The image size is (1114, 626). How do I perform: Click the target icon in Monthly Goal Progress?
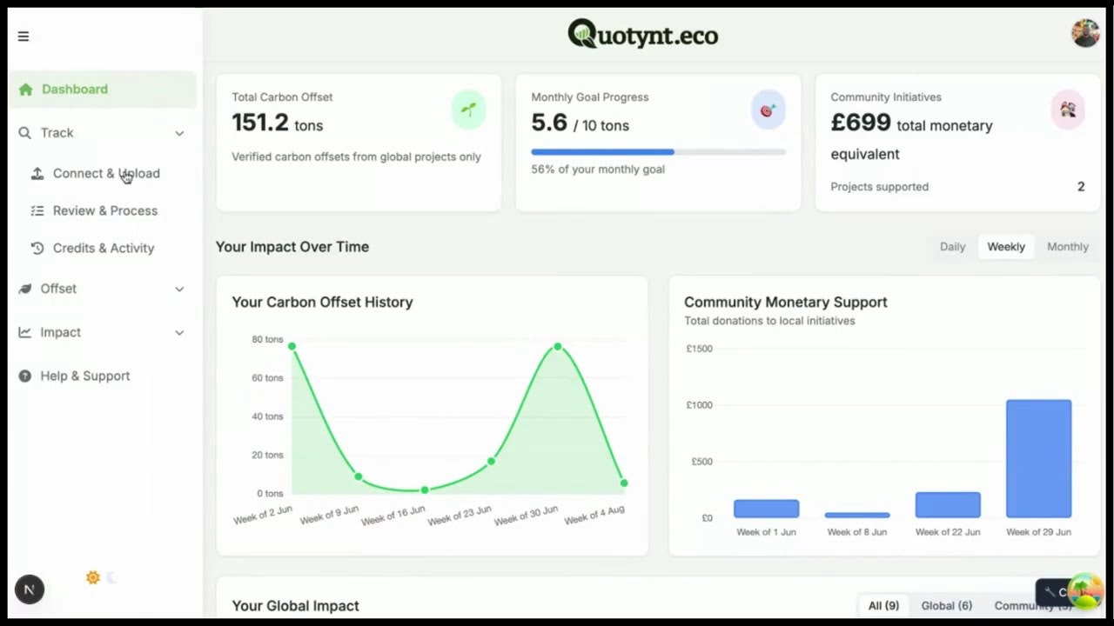(768, 110)
